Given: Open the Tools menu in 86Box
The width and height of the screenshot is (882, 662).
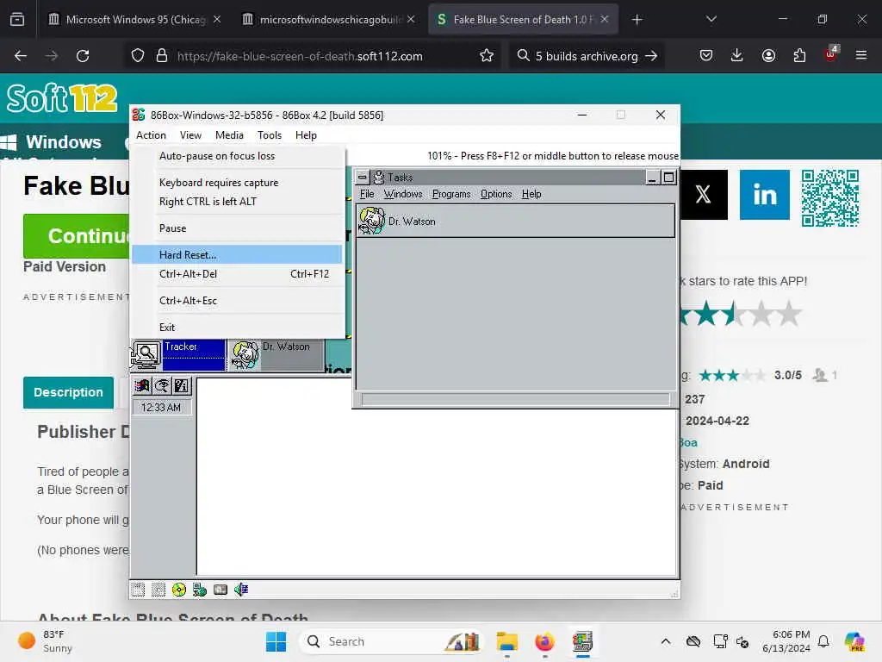Looking at the screenshot, I should click(270, 135).
